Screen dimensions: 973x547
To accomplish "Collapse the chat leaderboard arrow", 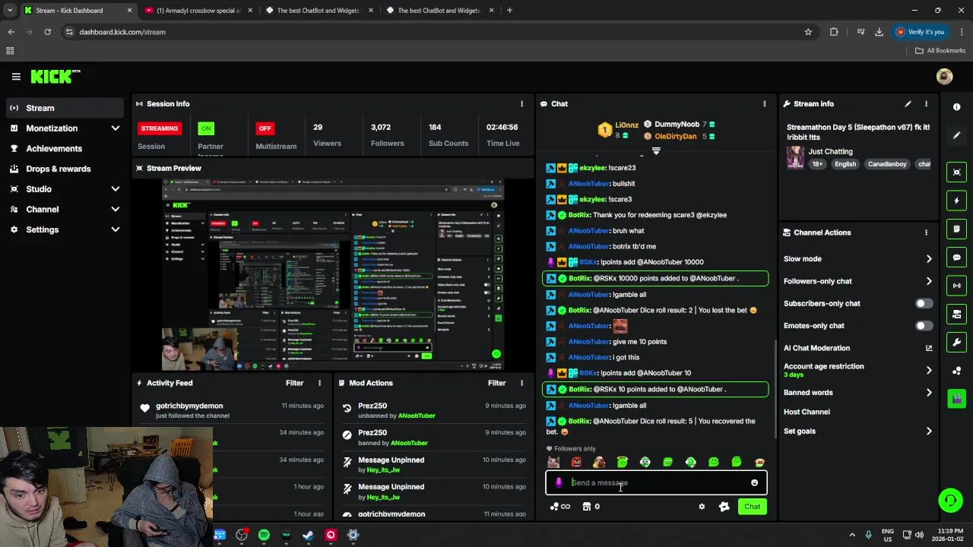I will [x=656, y=151].
